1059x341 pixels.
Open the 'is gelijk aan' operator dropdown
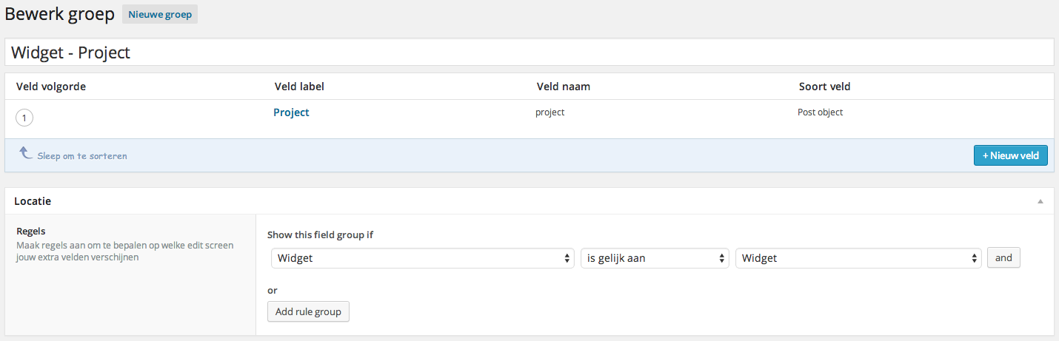[655, 258]
